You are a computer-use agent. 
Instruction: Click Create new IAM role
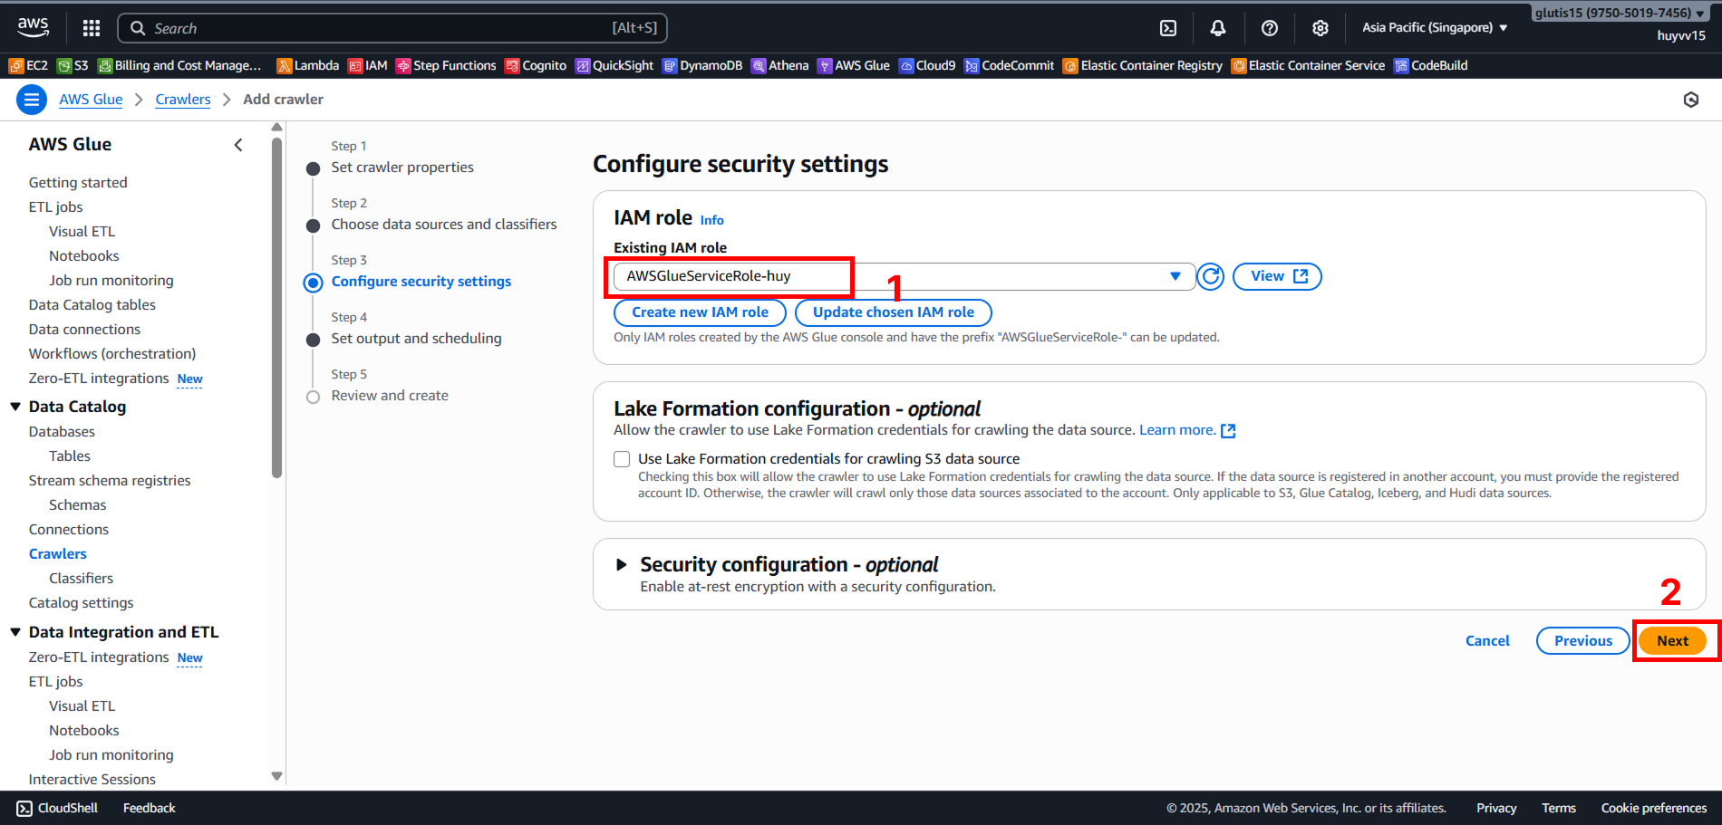coord(700,312)
